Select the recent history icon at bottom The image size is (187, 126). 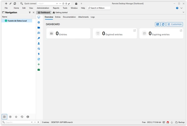coord(22,117)
